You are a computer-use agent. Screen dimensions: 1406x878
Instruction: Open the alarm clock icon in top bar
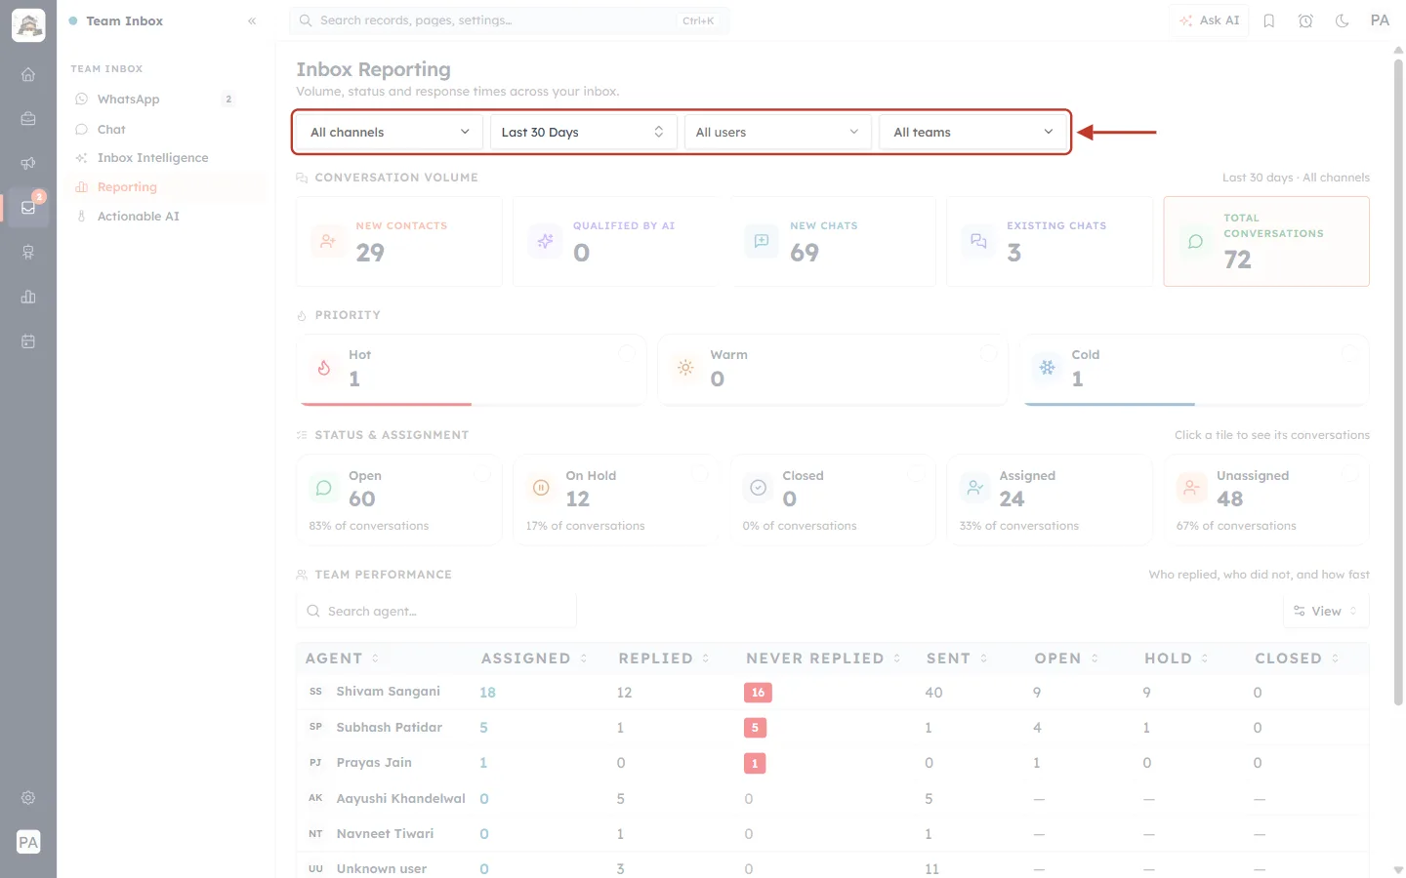pyautogui.click(x=1305, y=20)
